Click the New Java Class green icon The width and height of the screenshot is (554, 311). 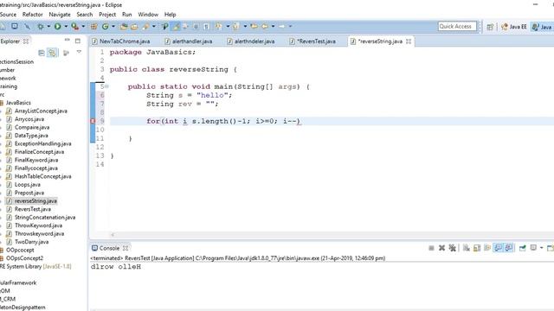pos(106,27)
